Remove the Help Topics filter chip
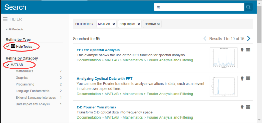The width and height of the screenshot is (262, 123). click(x=139, y=24)
